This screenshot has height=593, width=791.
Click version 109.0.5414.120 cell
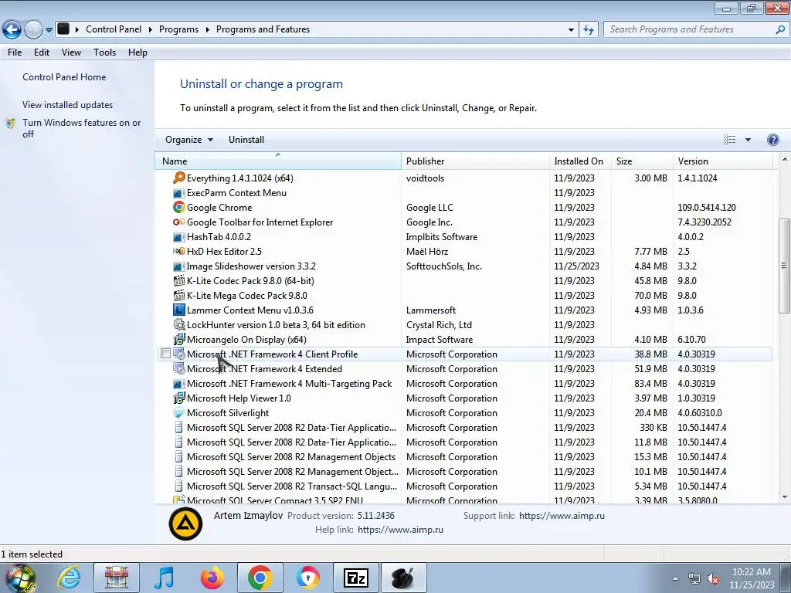pyautogui.click(x=706, y=207)
